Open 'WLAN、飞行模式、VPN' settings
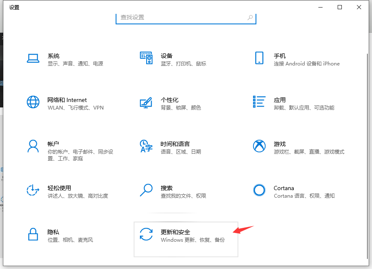This screenshot has width=372, height=269. pos(75,107)
